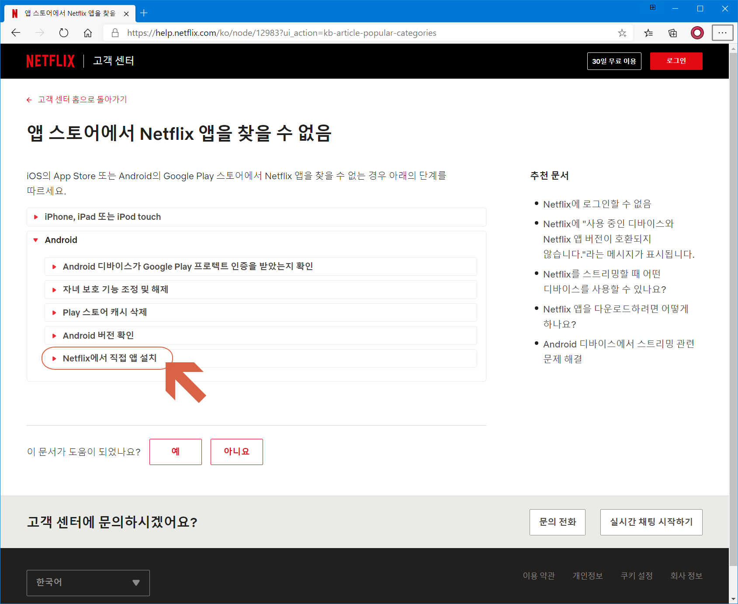Expand Netflix에서 직접 앱 설치

pyautogui.click(x=260, y=358)
